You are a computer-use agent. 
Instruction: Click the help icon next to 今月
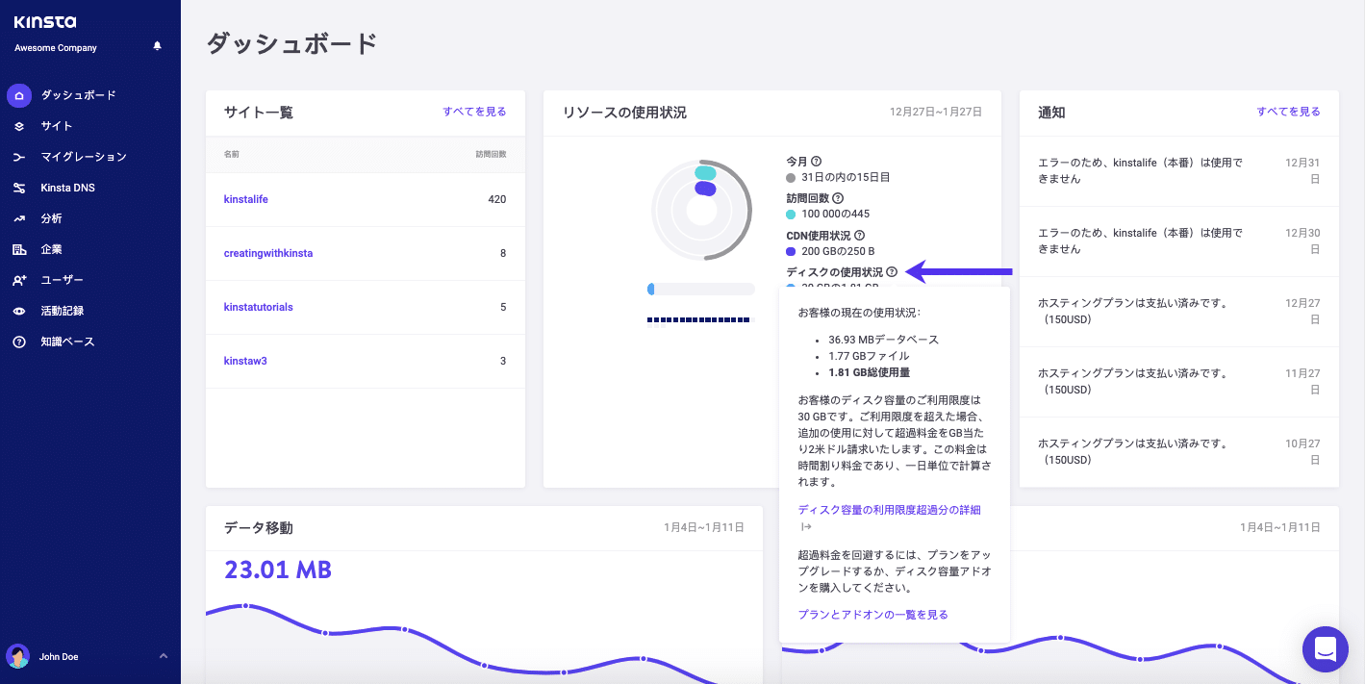point(817,162)
